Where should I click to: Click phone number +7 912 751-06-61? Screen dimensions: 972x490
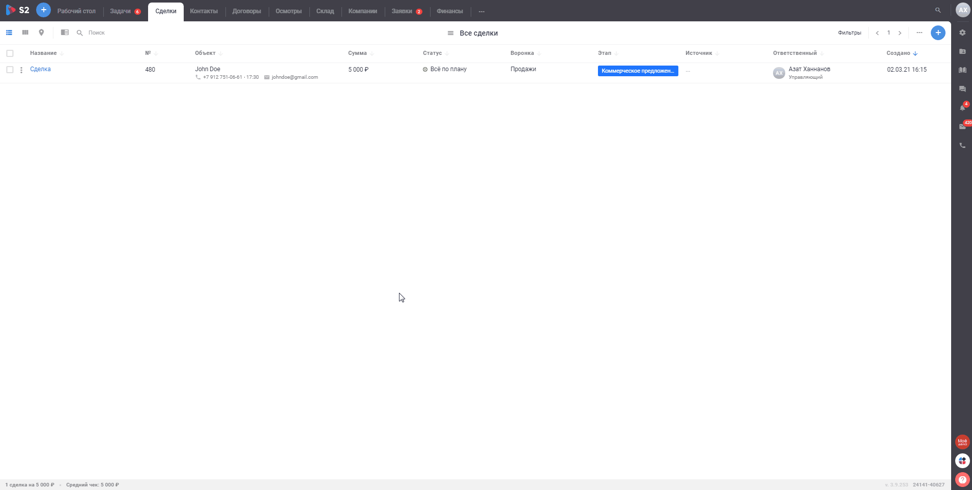point(222,77)
